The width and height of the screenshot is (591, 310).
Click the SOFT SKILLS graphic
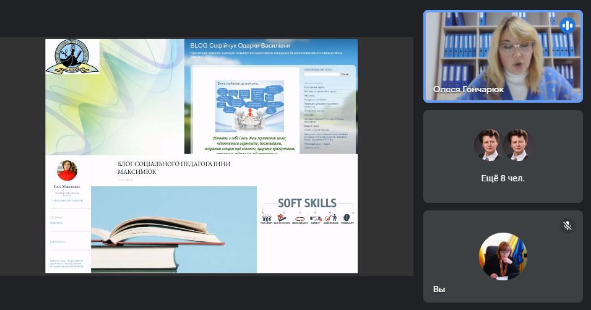(x=307, y=212)
